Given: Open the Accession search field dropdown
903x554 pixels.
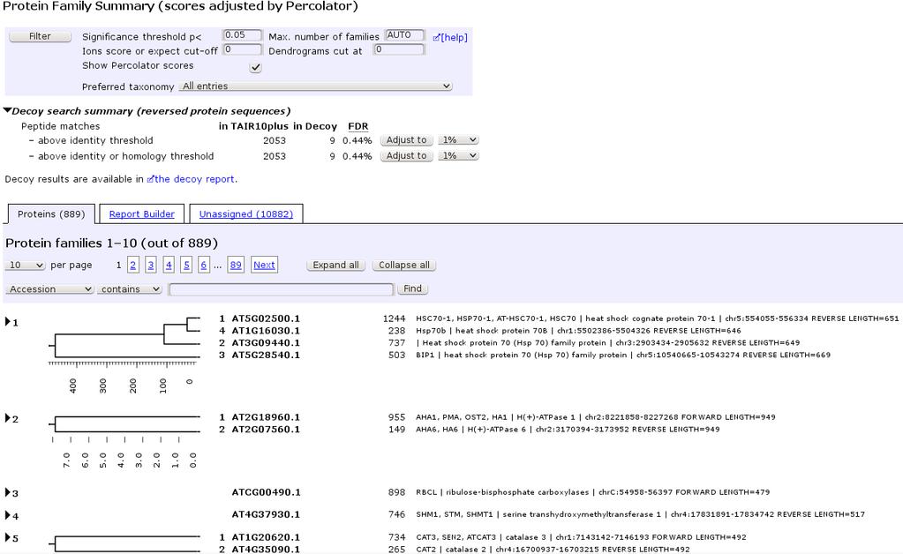Looking at the screenshot, I should coord(49,288).
